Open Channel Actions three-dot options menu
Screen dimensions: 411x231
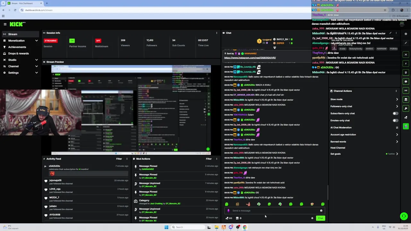coord(396,91)
